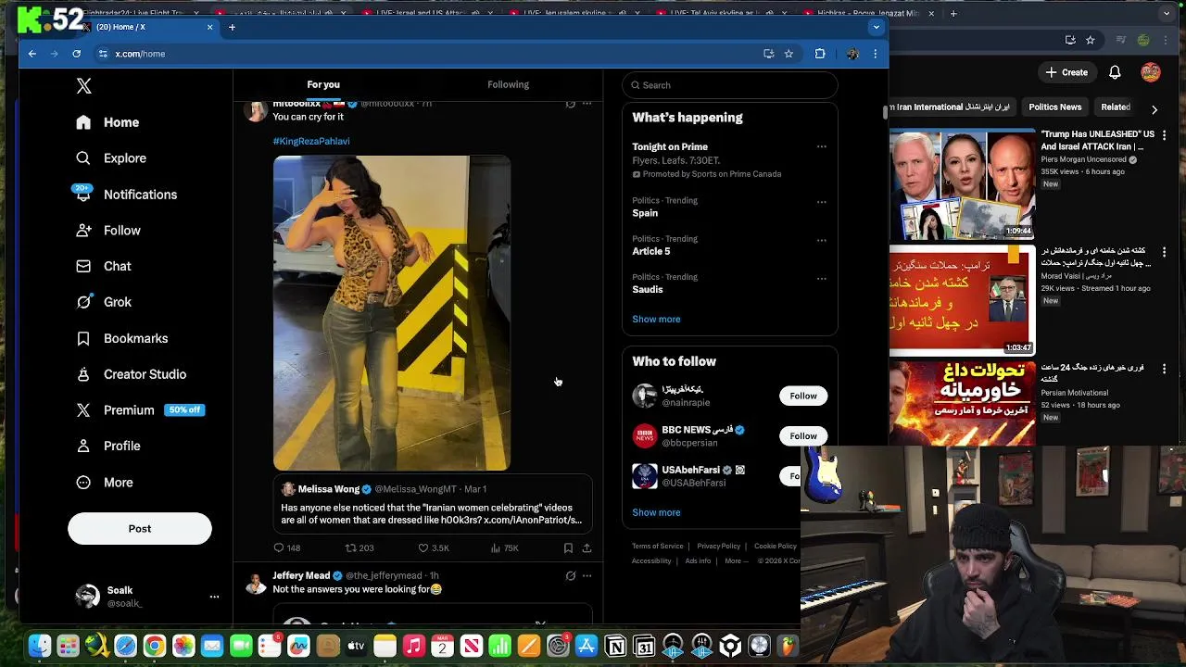This screenshot has width=1186, height=667.
Task: Open the Privacy Policy link
Action: click(x=718, y=547)
